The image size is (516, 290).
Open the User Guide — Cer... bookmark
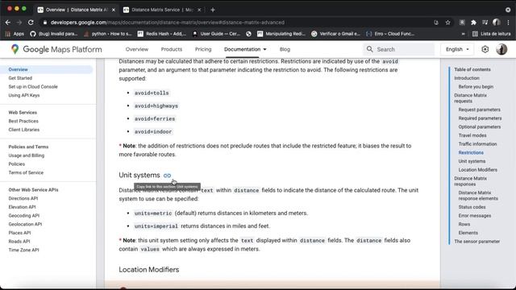coord(216,34)
